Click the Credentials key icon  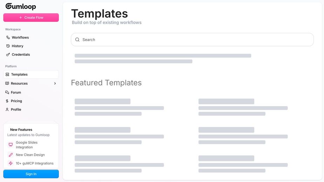point(8,55)
